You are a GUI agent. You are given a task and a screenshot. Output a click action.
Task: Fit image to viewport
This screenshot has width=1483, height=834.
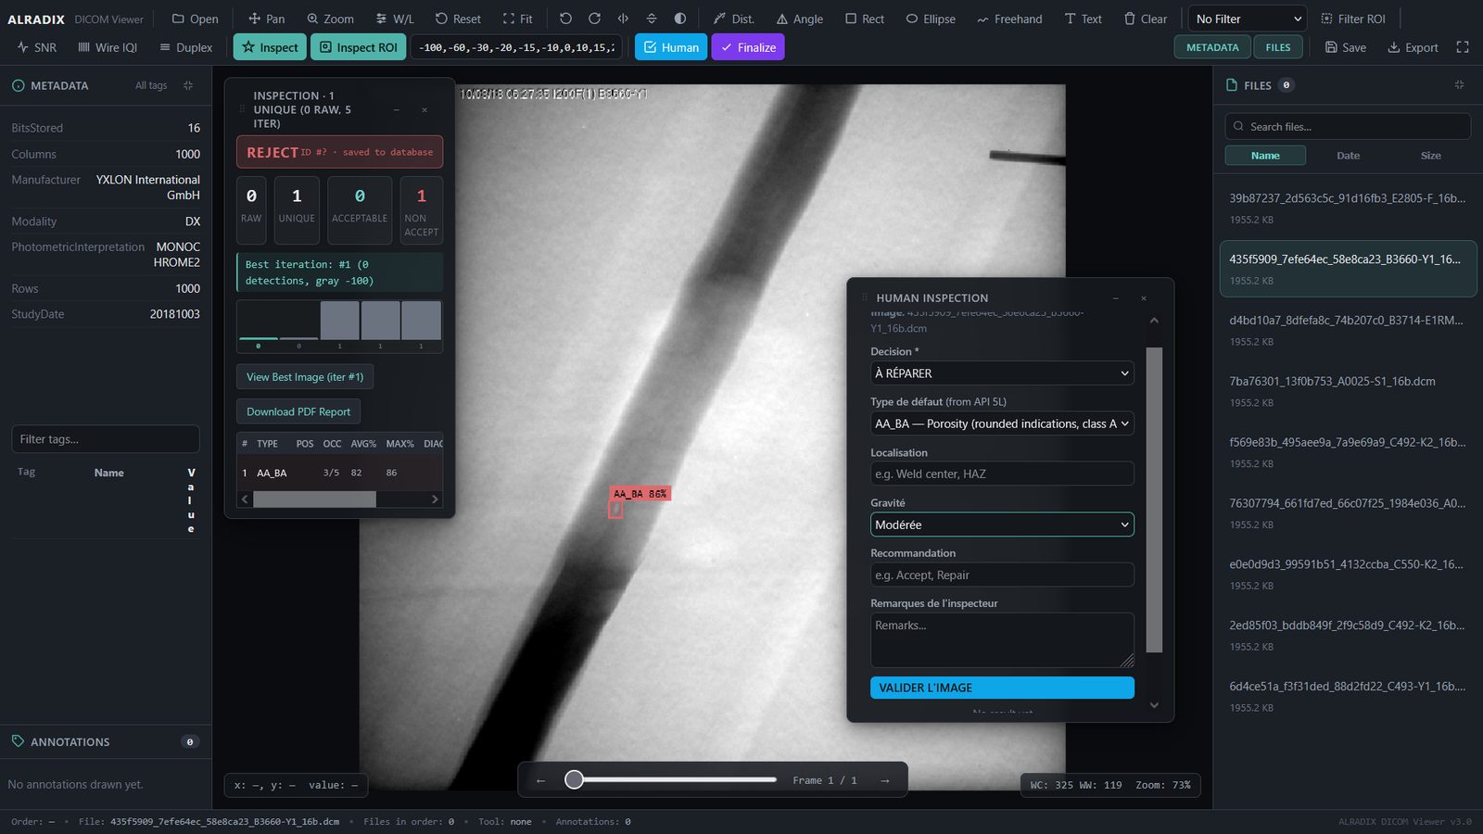tap(517, 19)
